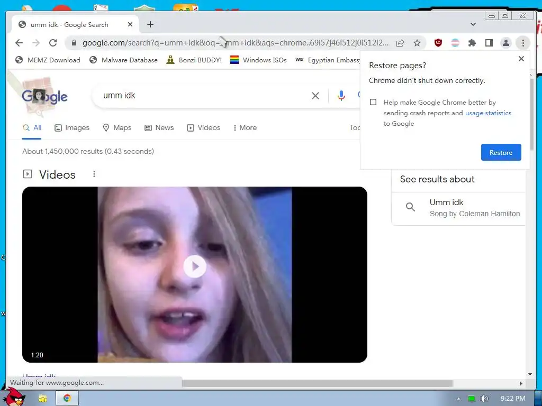542x406 pixels.
Task: Click magnifier icon beside Umm idk result
Action: (x=410, y=207)
